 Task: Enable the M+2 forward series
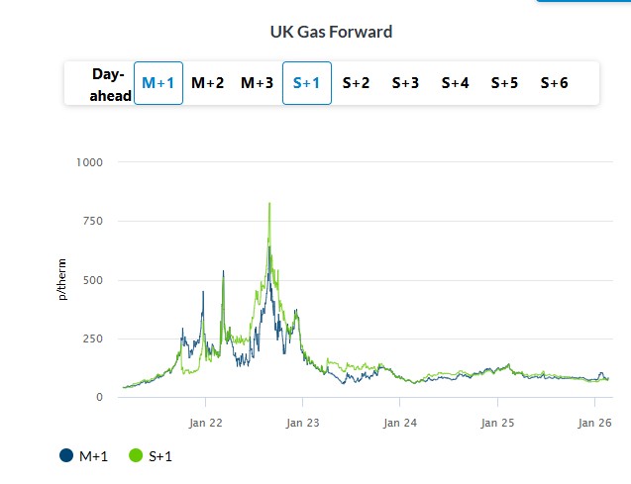207,83
